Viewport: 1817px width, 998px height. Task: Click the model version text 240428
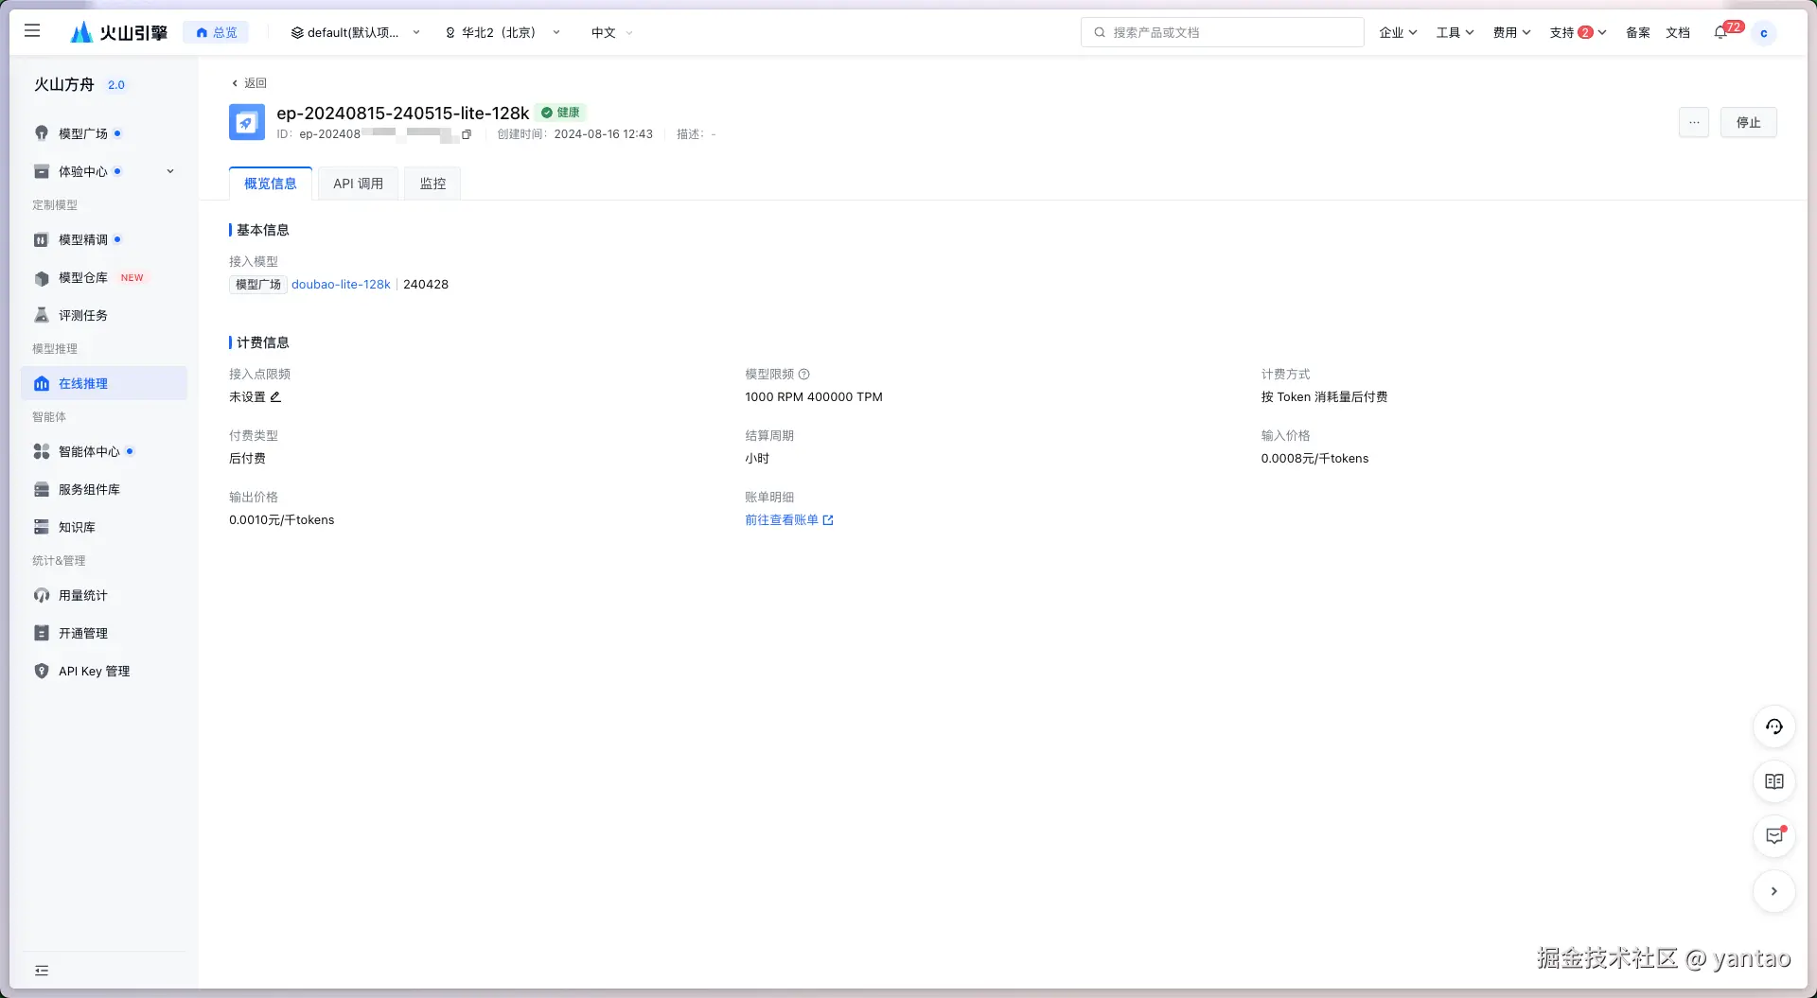click(x=426, y=285)
